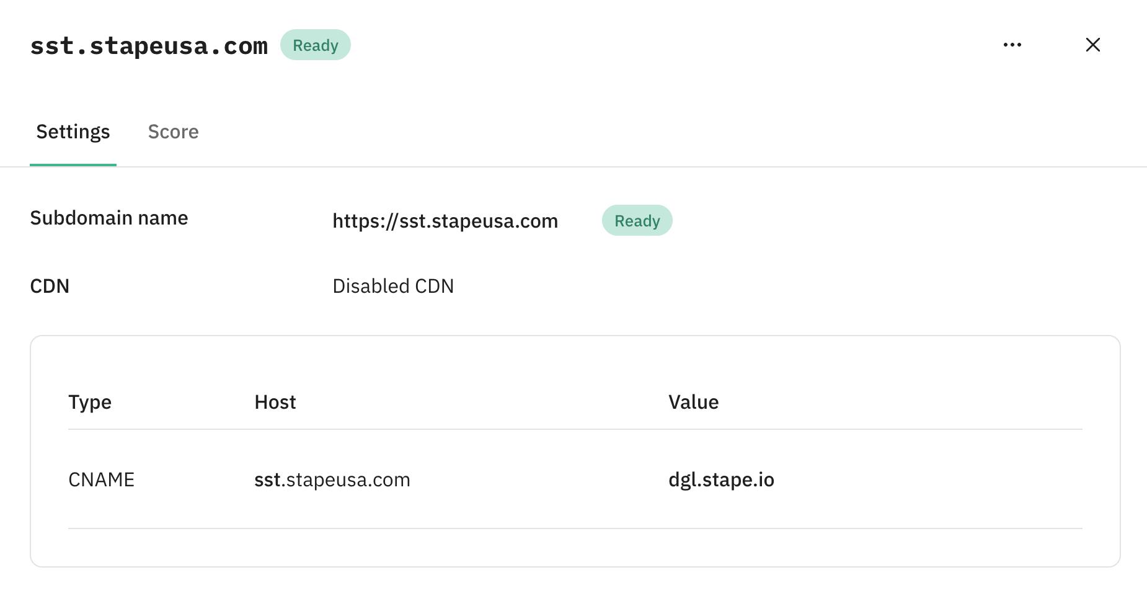
Task: Select the Settings tab
Action: pyautogui.click(x=73, y=132)
